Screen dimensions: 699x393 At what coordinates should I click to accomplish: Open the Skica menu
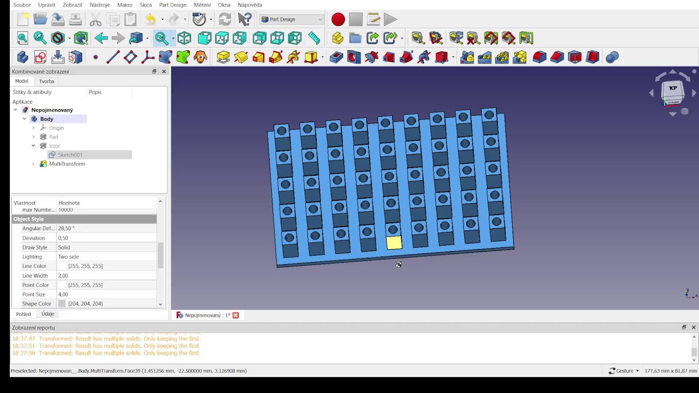[x=146, y=5]
